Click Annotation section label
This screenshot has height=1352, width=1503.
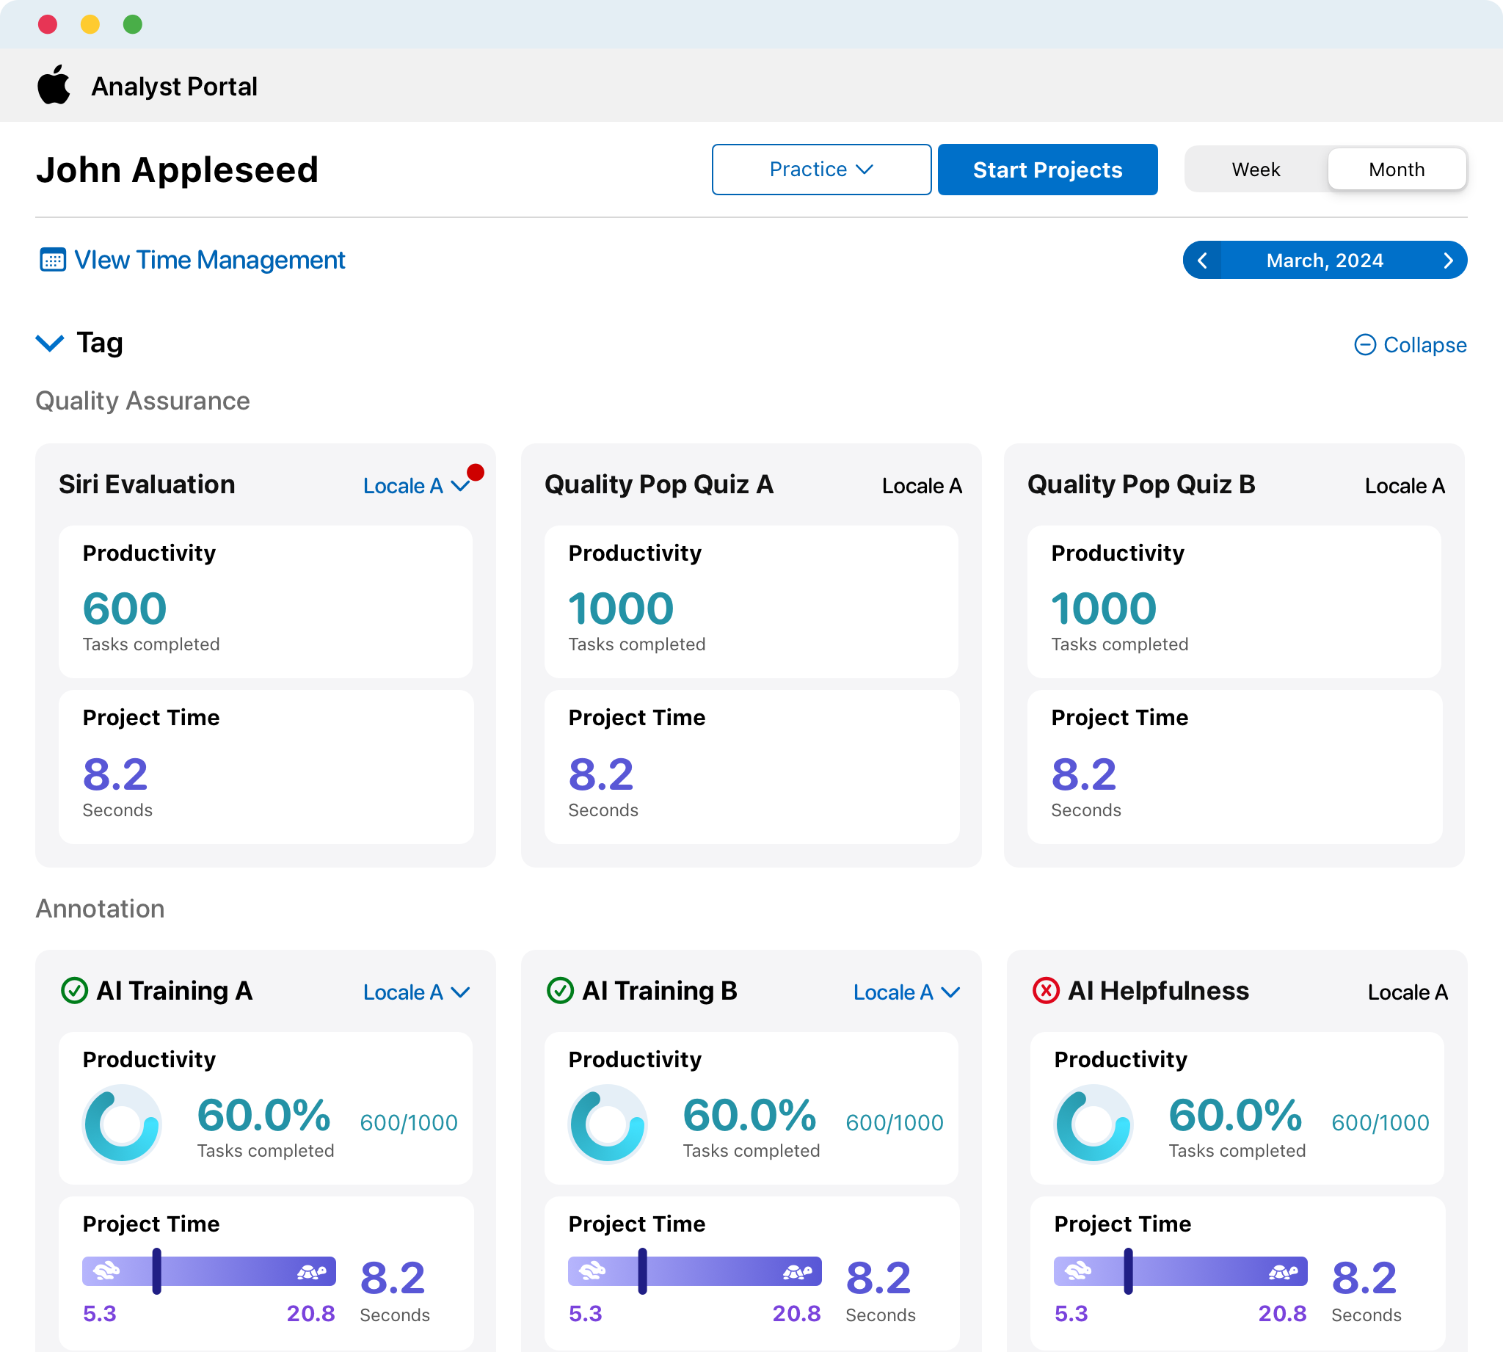point(101,909)
